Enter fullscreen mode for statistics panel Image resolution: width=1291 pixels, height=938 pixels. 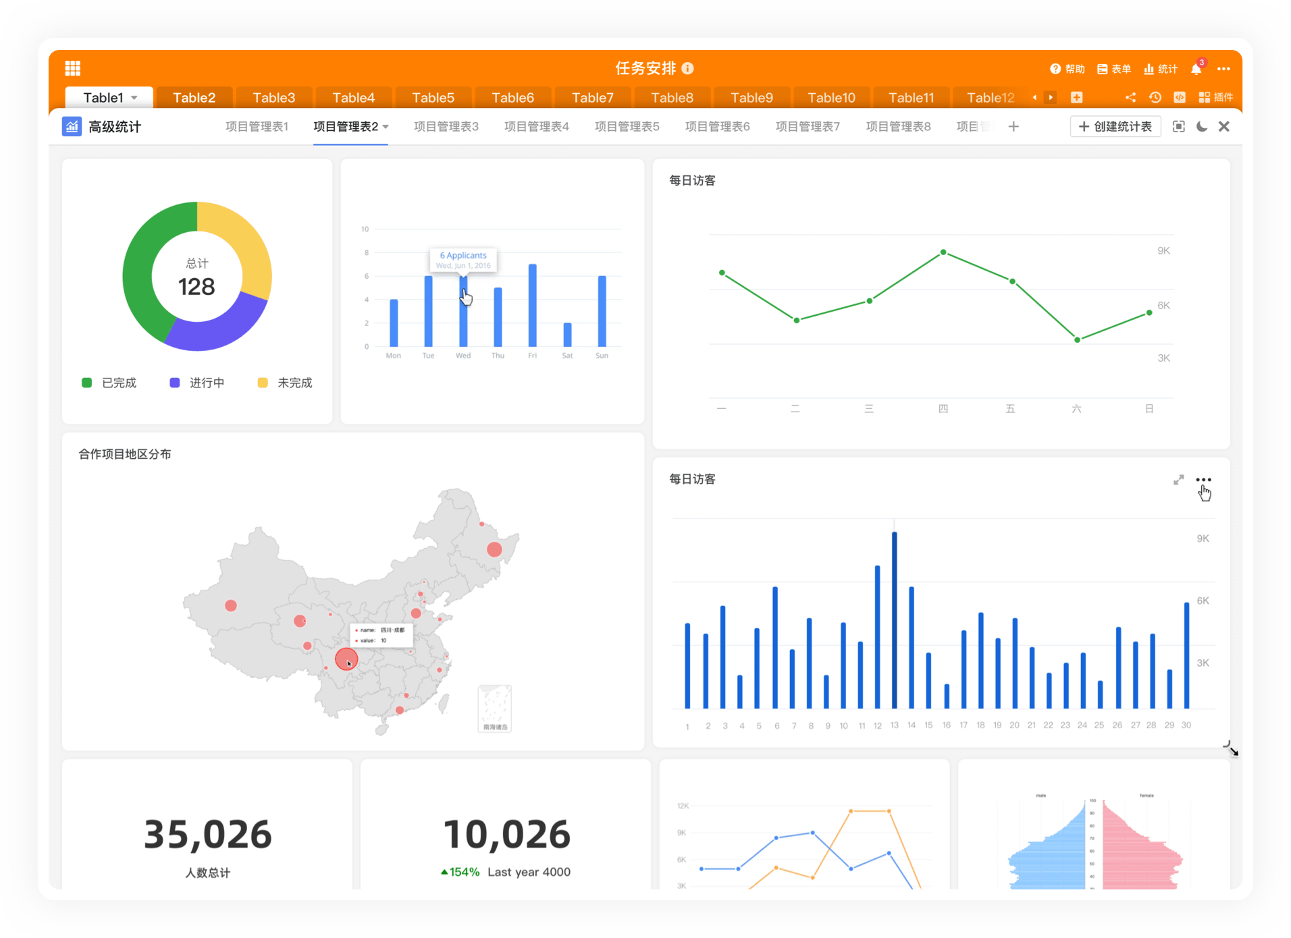pos(1178,127)
